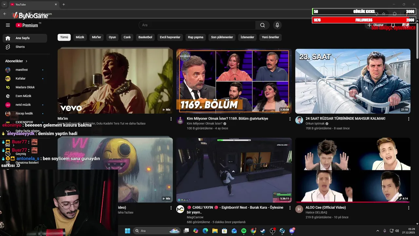
Task: Click Hatice DELİBAŞ channel avatar
Action: (299, 209)
